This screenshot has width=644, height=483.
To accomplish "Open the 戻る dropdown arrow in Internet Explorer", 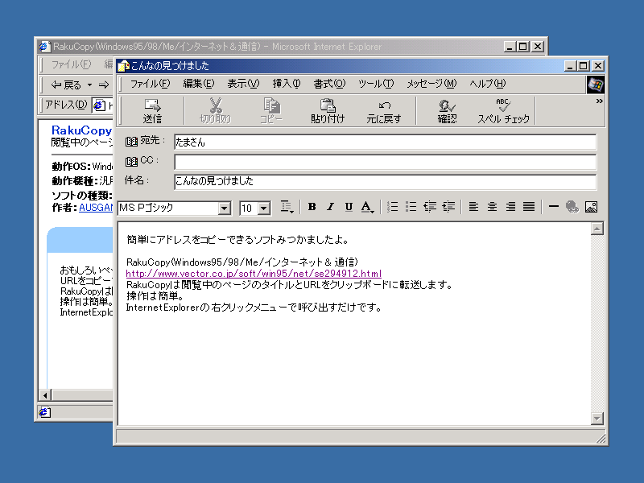I will (89, 85).
